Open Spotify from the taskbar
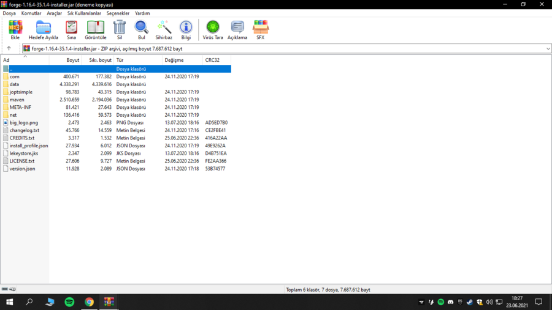Image resolution: width=552 pixels, height=310 pixels. coord(69,302)
